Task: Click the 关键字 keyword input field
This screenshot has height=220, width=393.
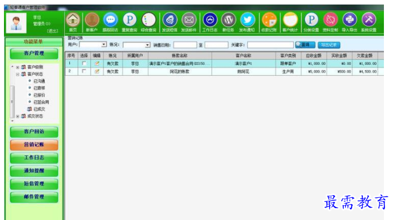Action: [x=270, y=45]
